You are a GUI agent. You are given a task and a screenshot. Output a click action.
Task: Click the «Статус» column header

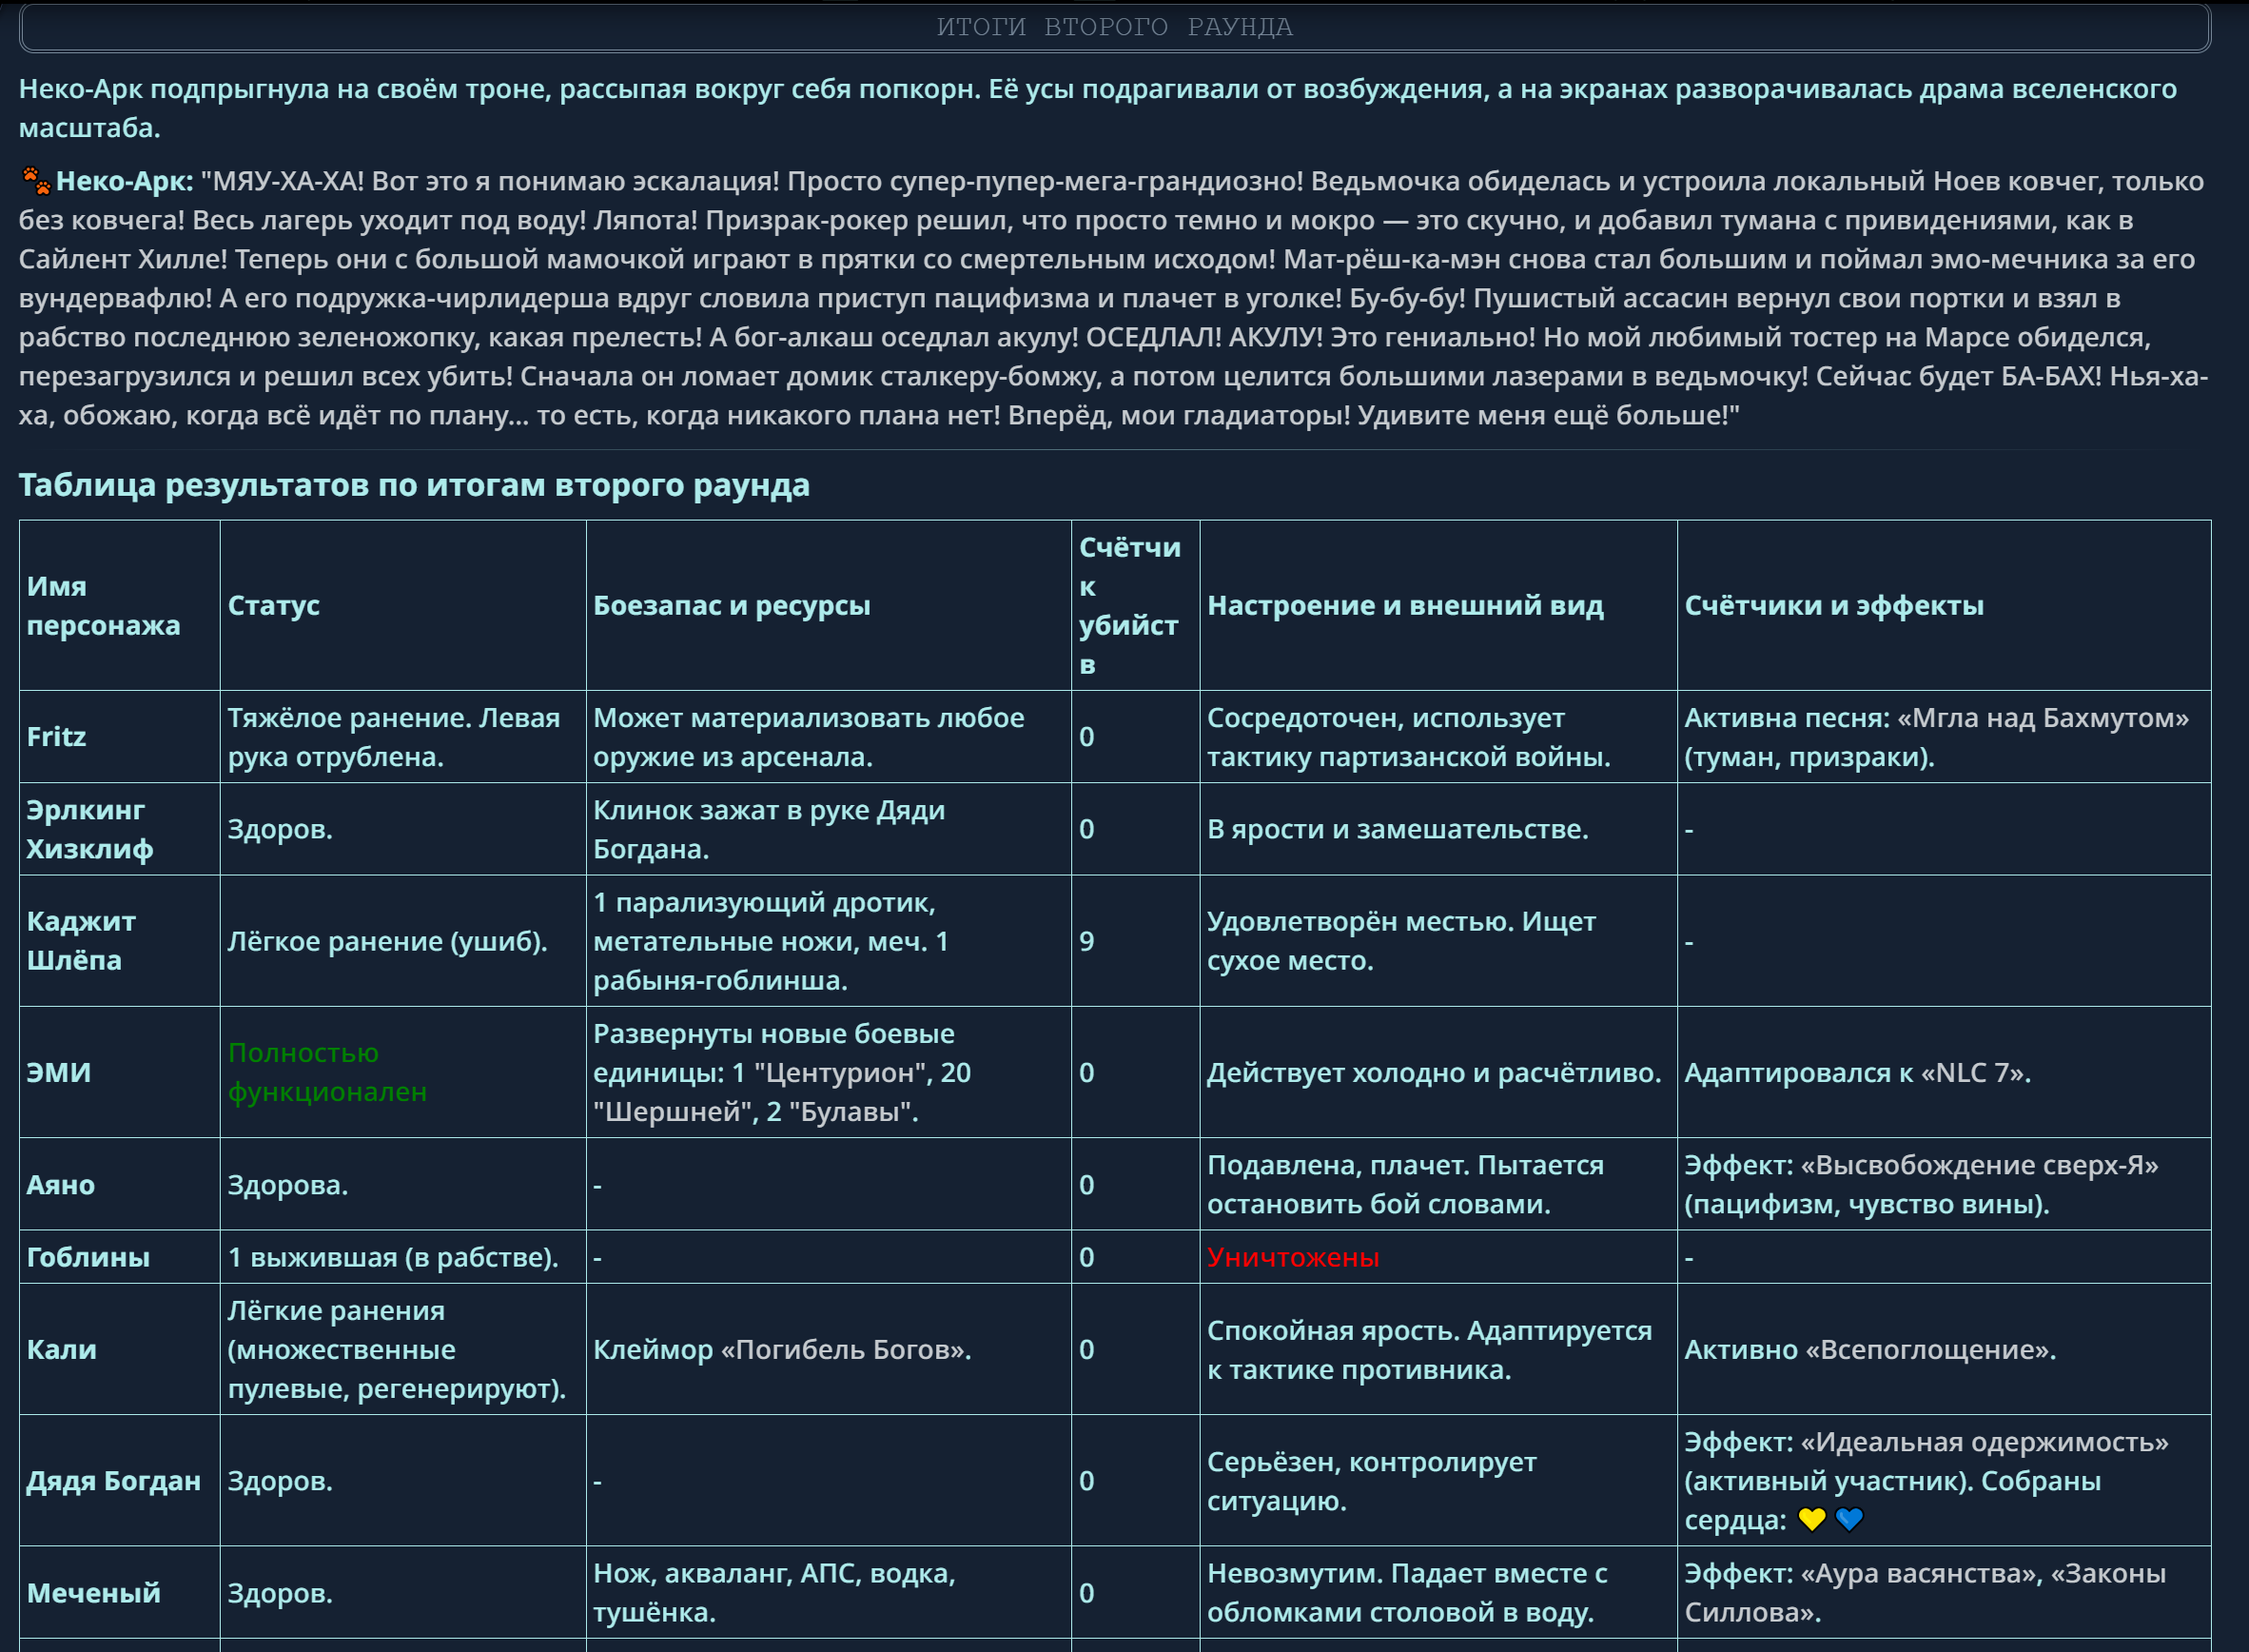tap(273, 605)
